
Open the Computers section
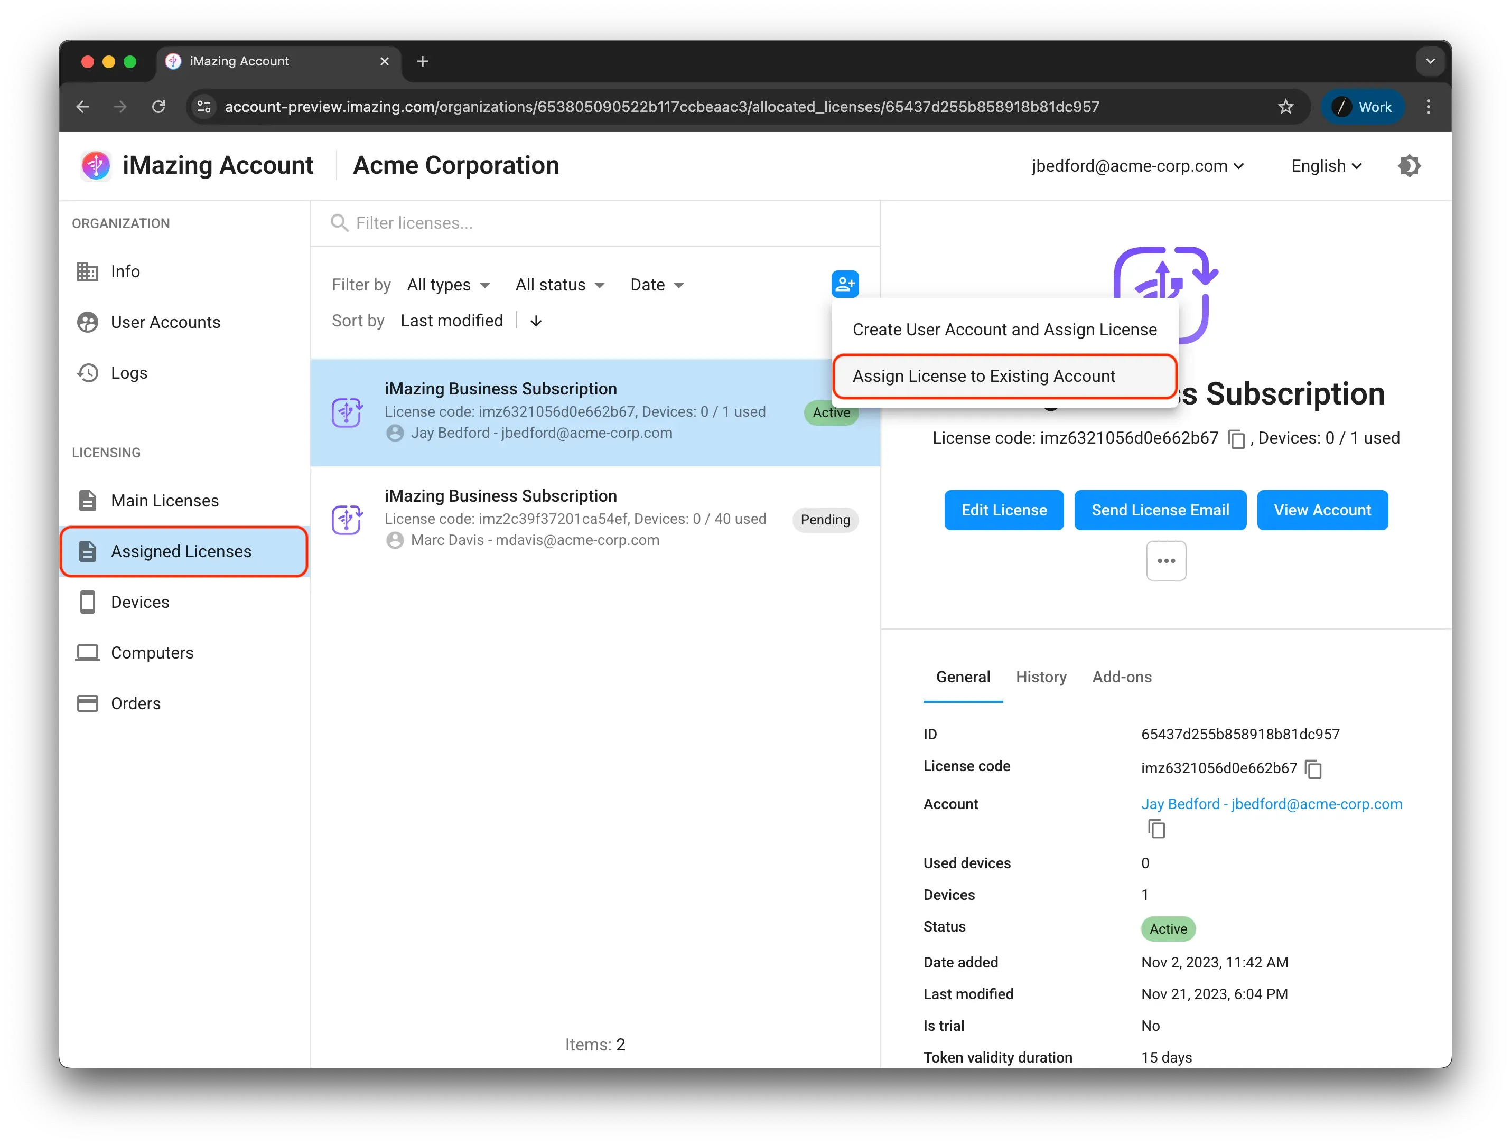pyautogui.click(x=152, y=652)
